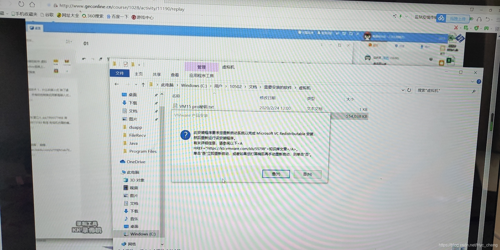Refresh the Explorer folder view
This screenshot has height=250, width=500.
tap(409, 90)
